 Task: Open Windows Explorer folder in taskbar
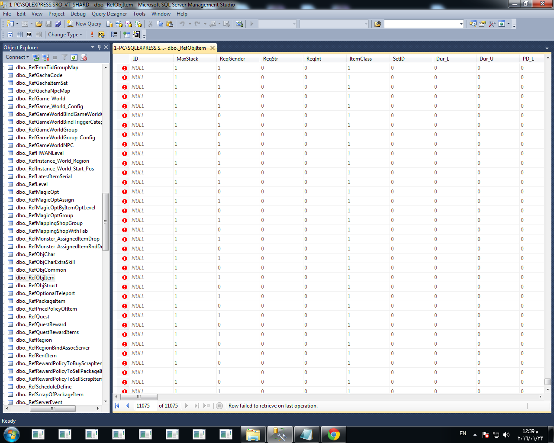point(253,434)
